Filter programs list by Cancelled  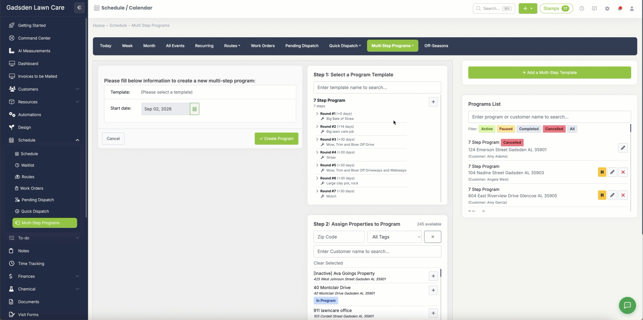coord(554,129)
